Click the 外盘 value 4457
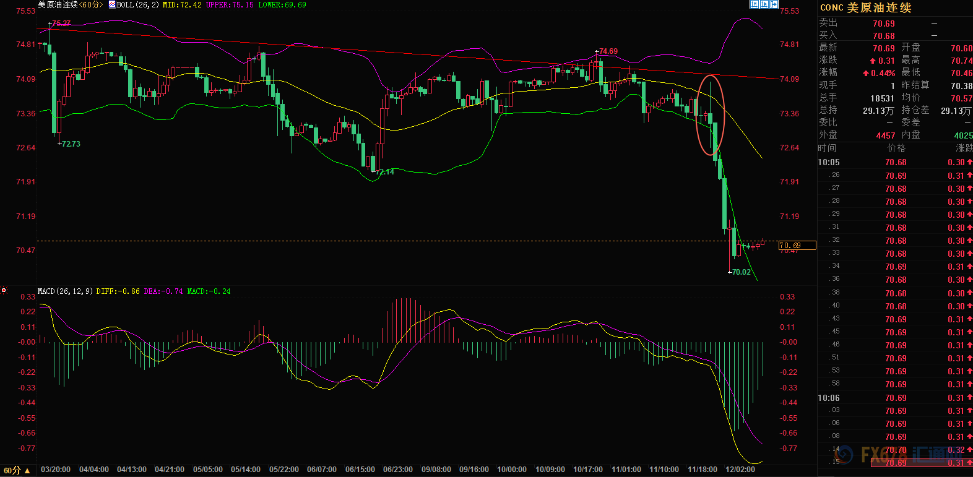 886,135
